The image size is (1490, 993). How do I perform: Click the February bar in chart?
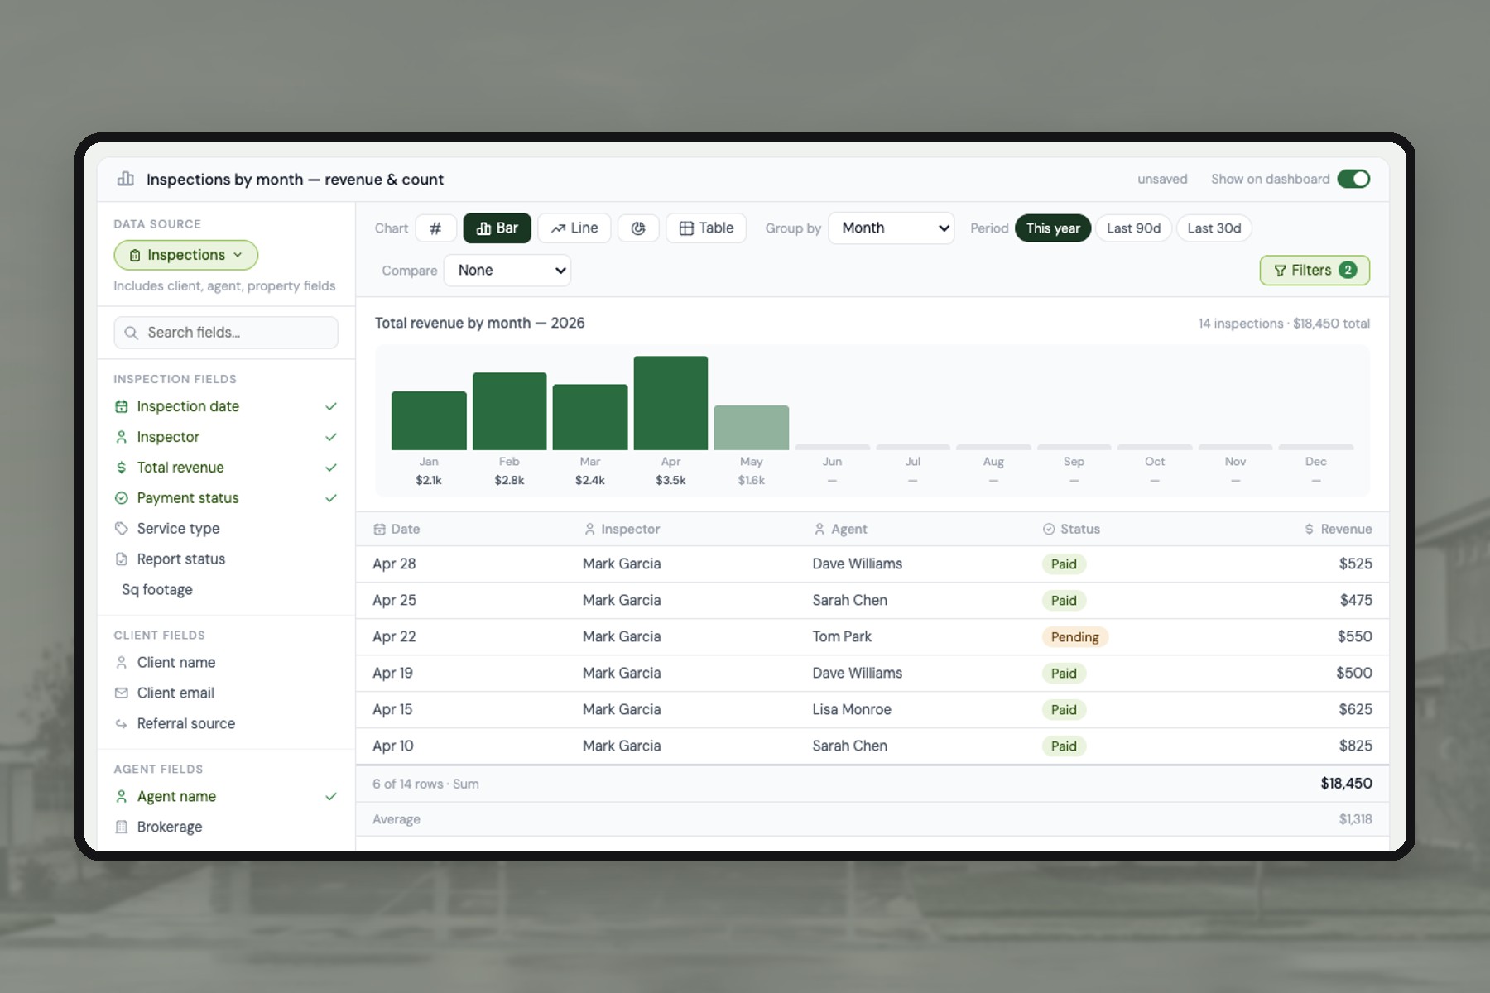coord(509,411)
